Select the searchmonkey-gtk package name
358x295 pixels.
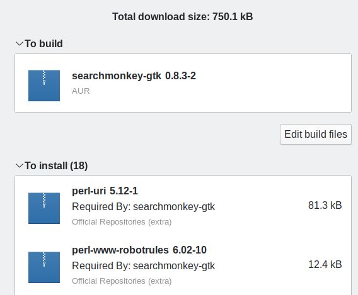tap(117, 76)
